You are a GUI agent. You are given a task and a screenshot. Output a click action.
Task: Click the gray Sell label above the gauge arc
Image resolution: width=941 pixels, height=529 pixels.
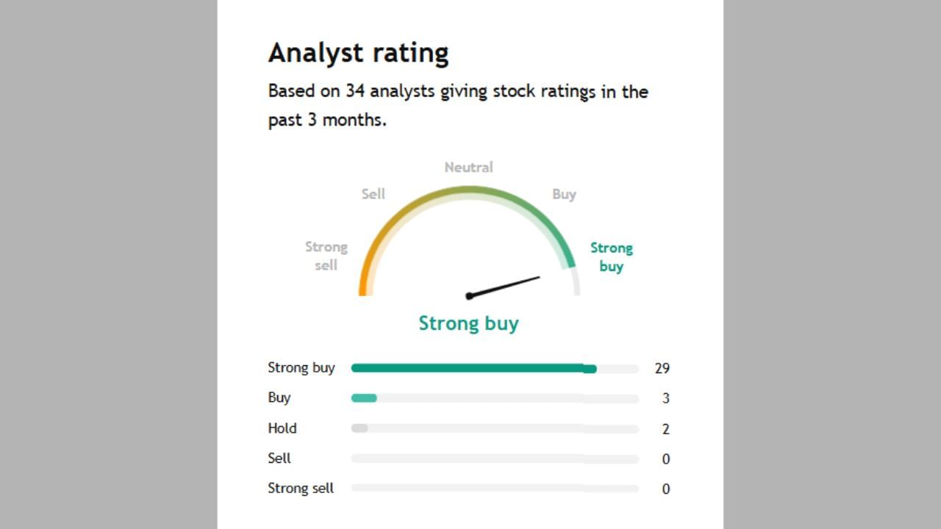click(373, 194)
